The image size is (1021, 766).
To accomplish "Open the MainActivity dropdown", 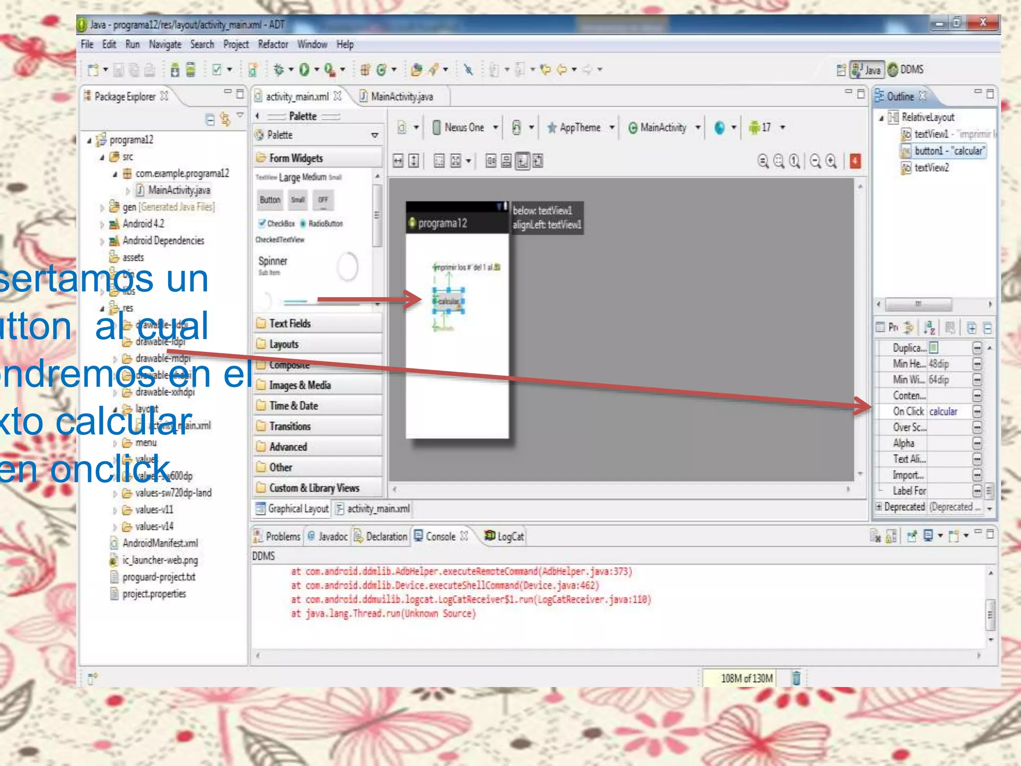I will click(x=665, y=128).
